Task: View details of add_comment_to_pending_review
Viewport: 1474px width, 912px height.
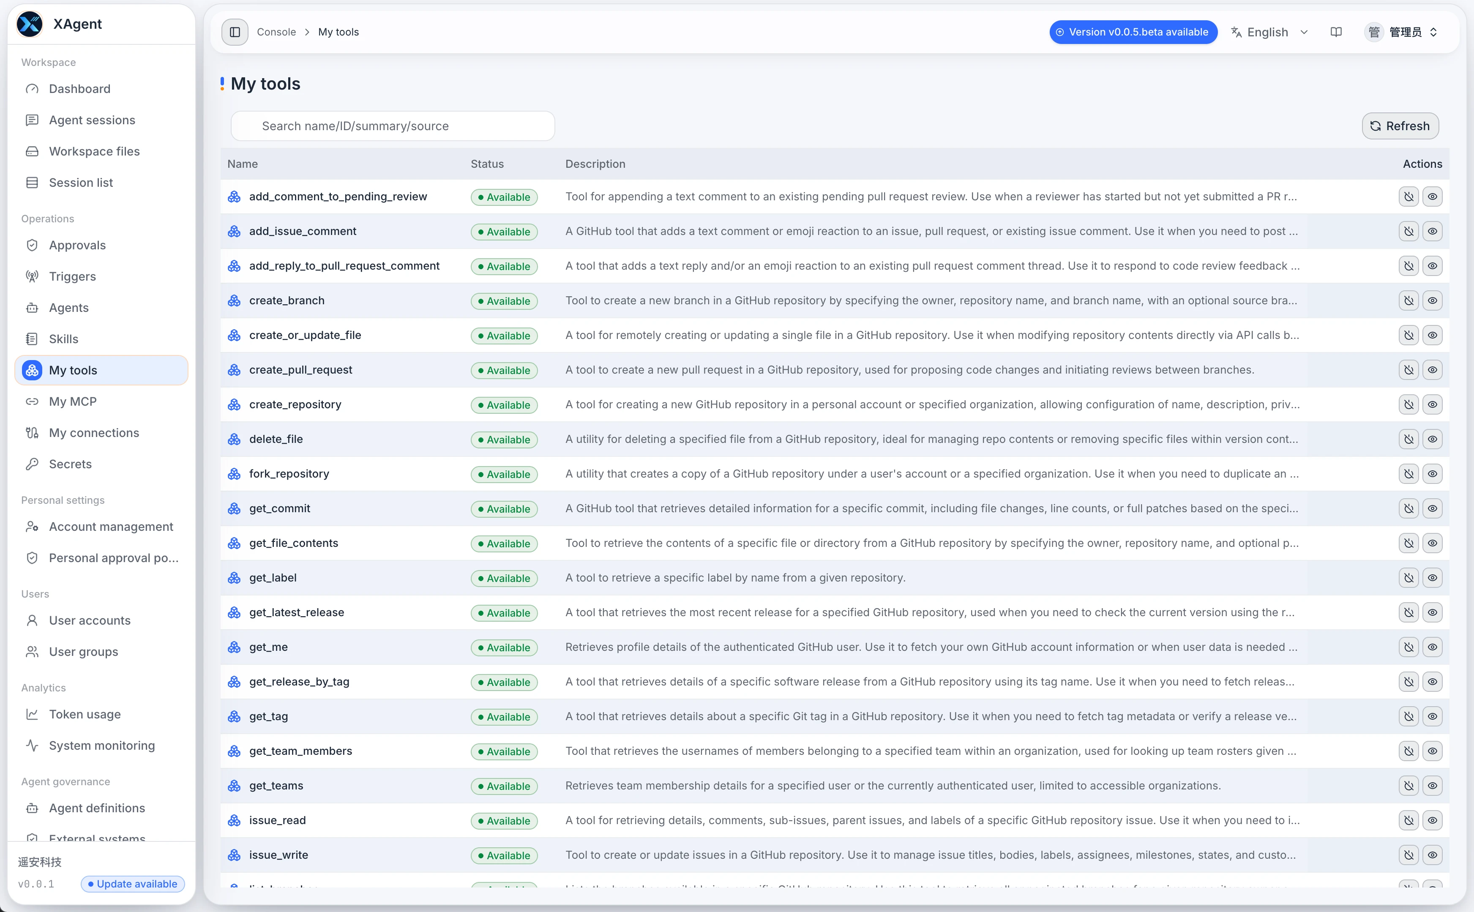Action: coord(1433,197)
